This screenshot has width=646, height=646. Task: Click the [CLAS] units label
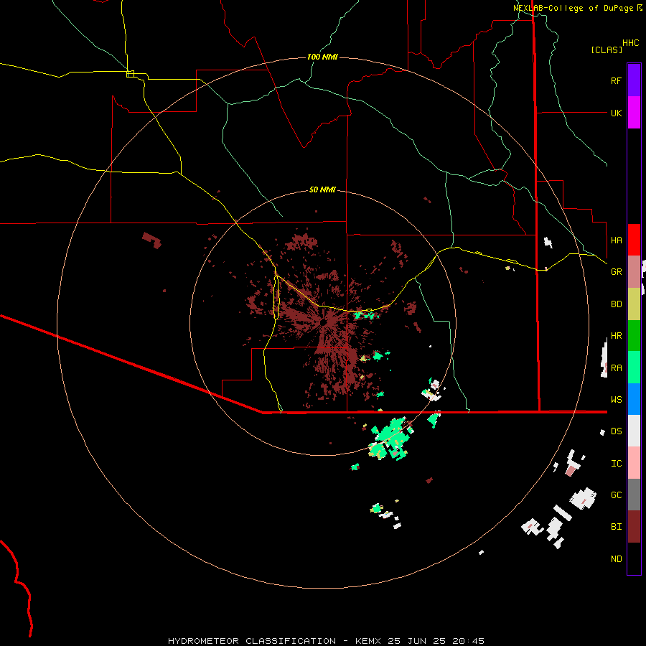(607, 50)
